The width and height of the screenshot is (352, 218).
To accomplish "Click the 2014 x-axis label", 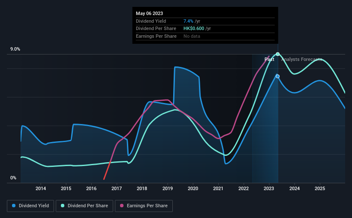I will click(41, 188).
